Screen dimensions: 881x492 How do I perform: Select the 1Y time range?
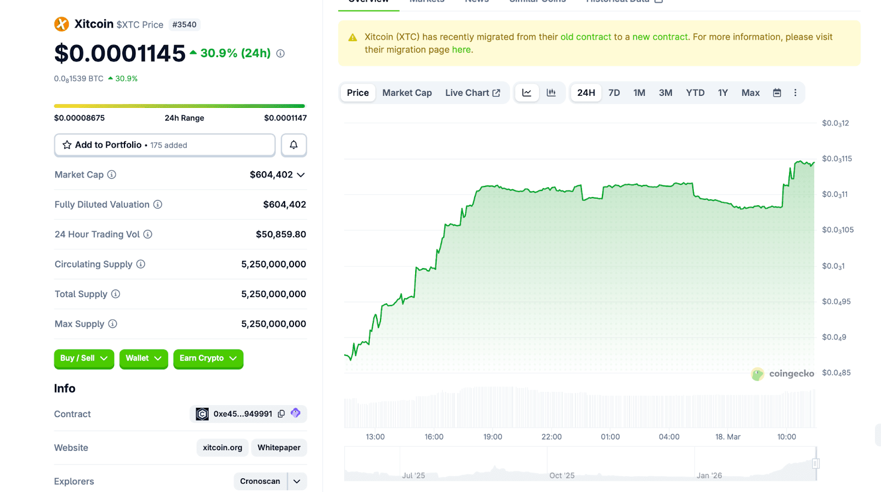pos(723,92)
